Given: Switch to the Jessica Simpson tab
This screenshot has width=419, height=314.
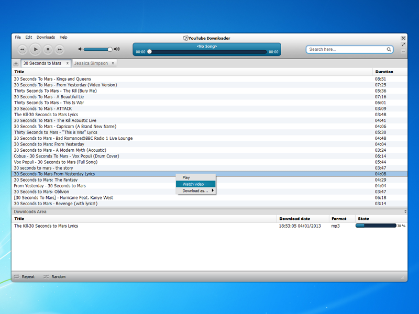Looking at the screenshot, I should click(91, 63).
